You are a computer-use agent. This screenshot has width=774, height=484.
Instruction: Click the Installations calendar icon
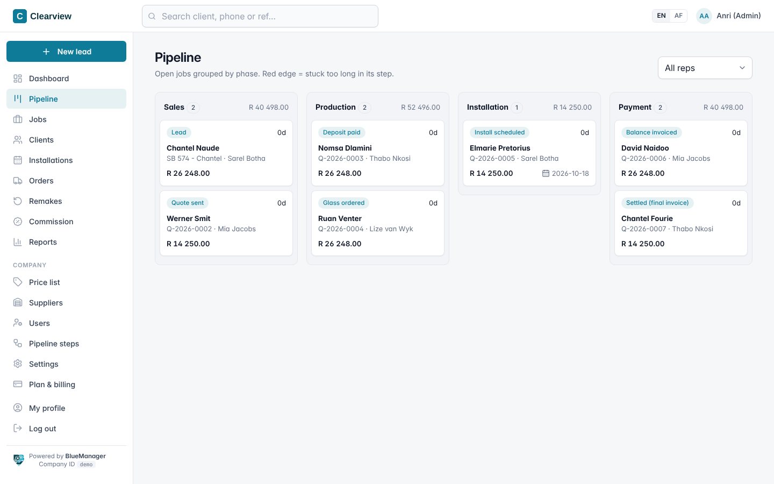[18, 160]
